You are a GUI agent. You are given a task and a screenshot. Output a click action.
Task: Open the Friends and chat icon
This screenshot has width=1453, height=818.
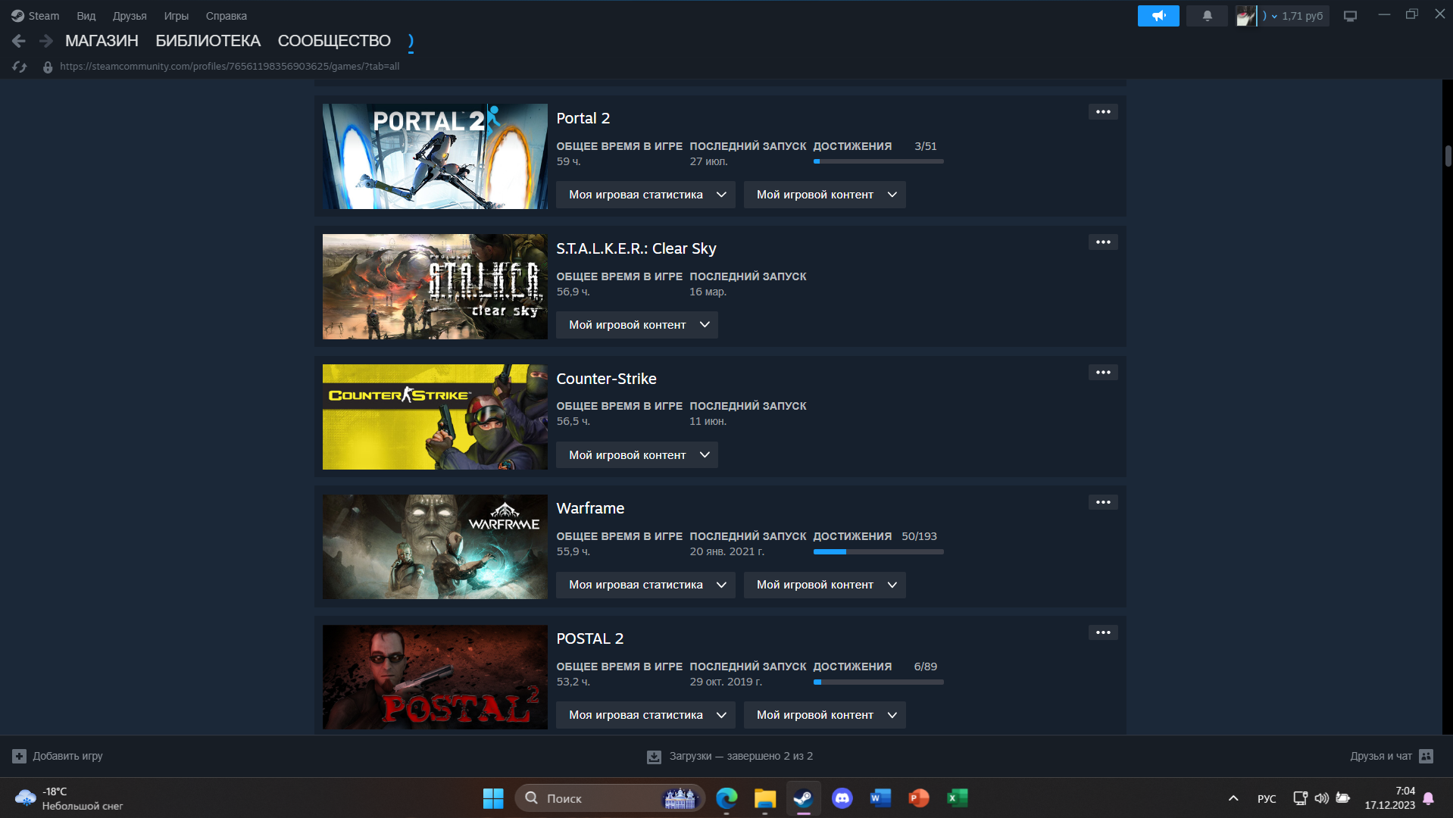(x=1426, y=756)
